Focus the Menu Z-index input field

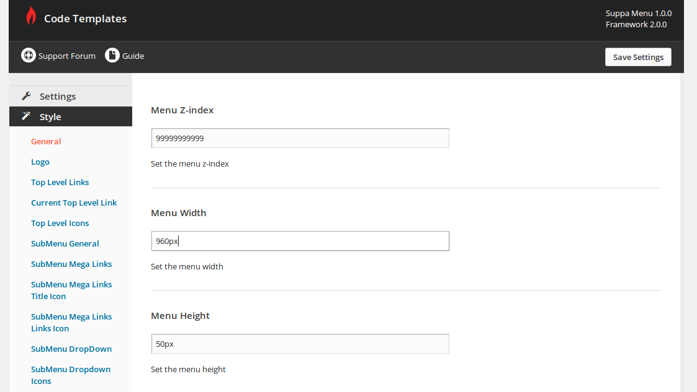300,138
